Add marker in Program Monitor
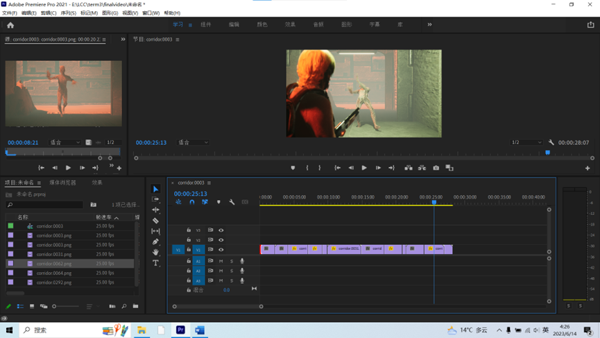The image size is (600, 338). click(293, 168)
